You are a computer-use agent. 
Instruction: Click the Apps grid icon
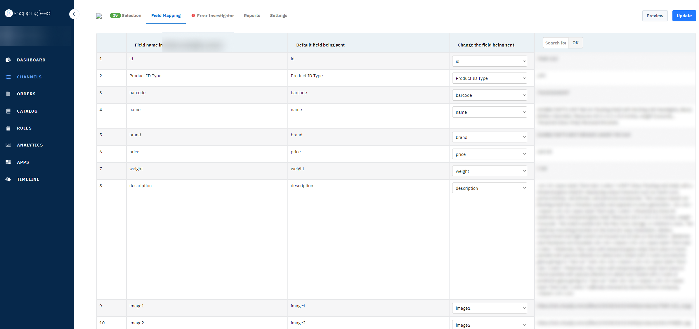(8, 162)
